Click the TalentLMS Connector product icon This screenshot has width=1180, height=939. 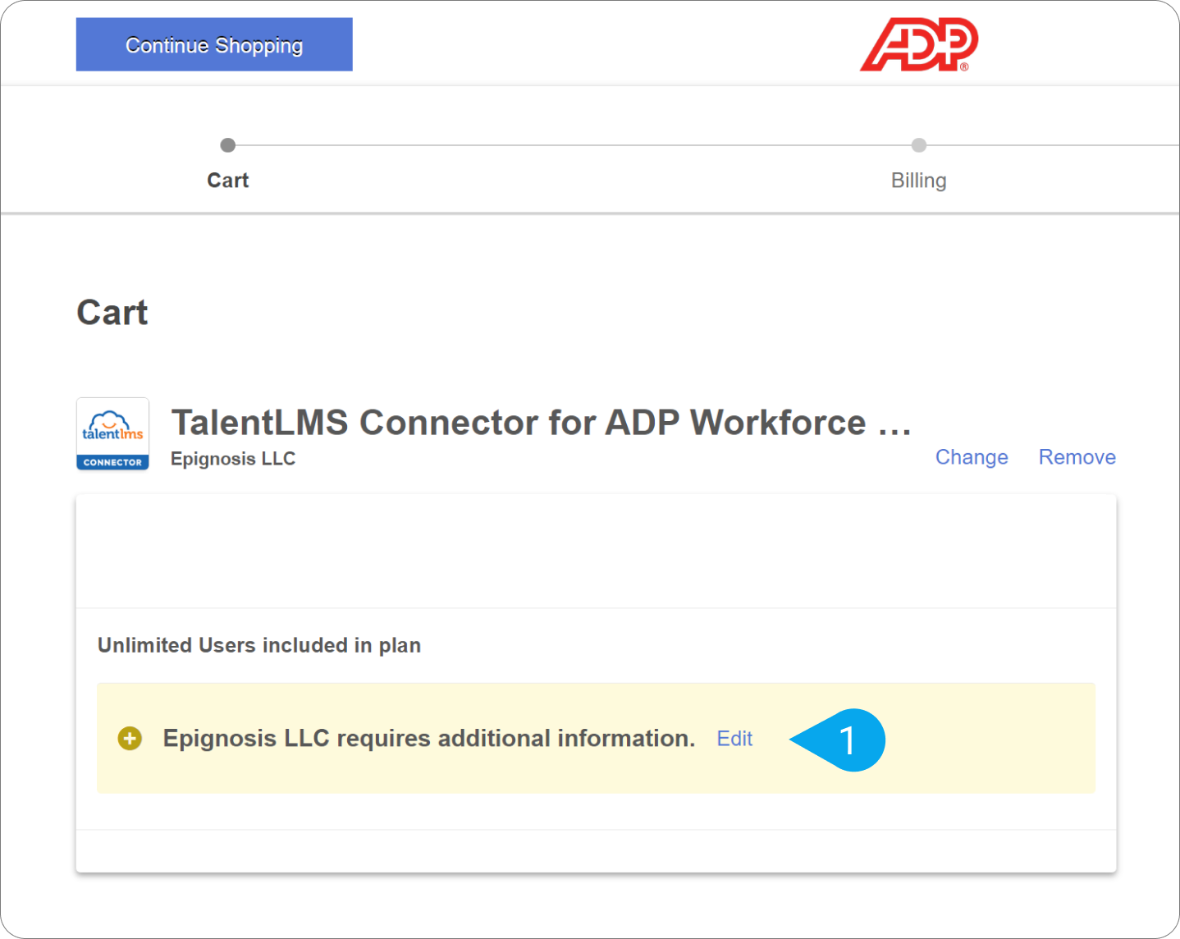coord(112,434)
